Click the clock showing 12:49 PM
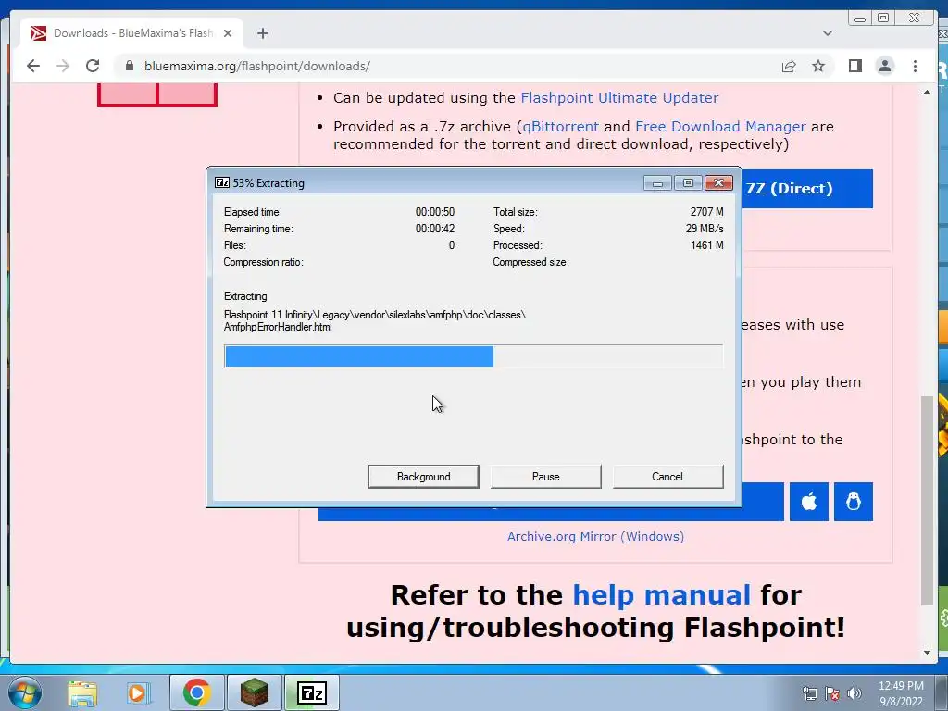Image resolution: width=948 pixels, height=711 pixels. coord(901,693)
